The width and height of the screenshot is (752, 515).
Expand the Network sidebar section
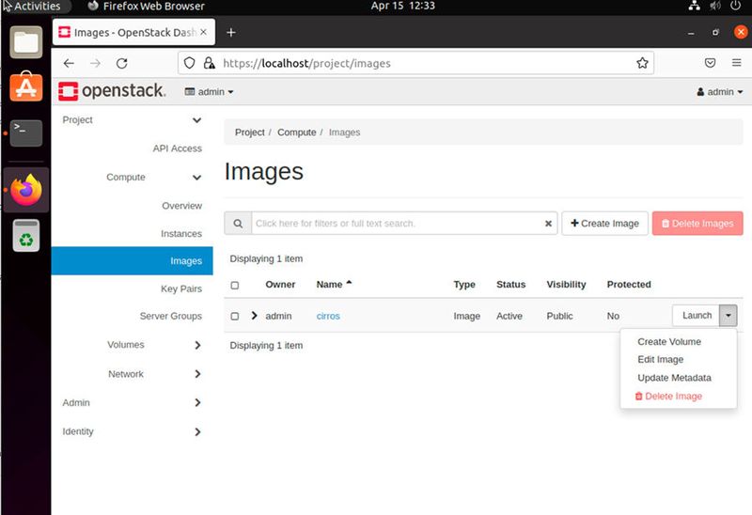[197, 374]
